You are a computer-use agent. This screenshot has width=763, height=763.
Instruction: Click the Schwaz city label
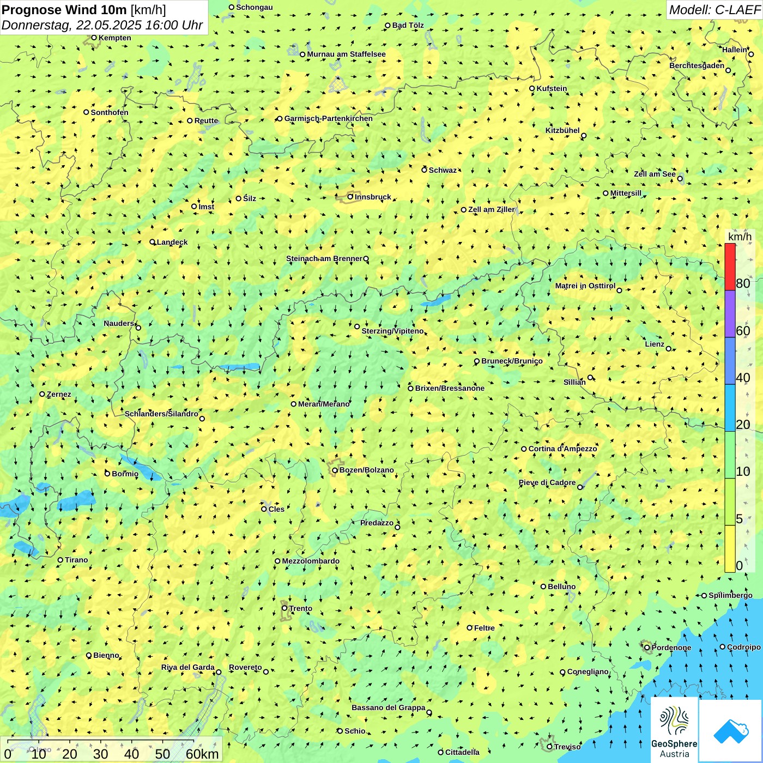pyautogui.click(x=443, y=170)
